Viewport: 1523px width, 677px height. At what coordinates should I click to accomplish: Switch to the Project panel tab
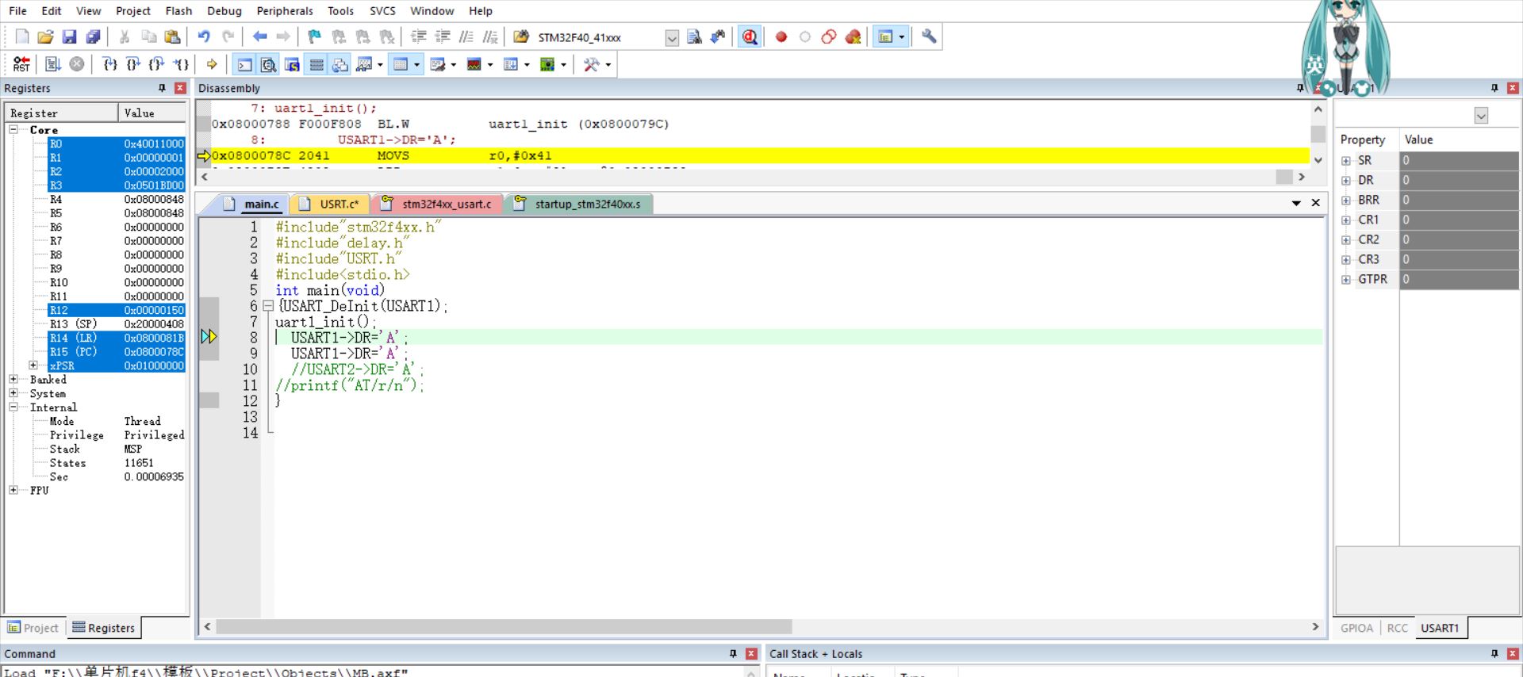[33, 628]
